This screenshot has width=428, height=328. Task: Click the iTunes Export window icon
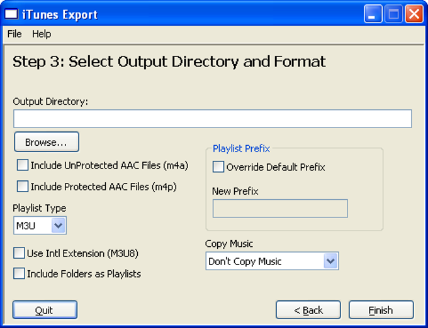[11, 14]
